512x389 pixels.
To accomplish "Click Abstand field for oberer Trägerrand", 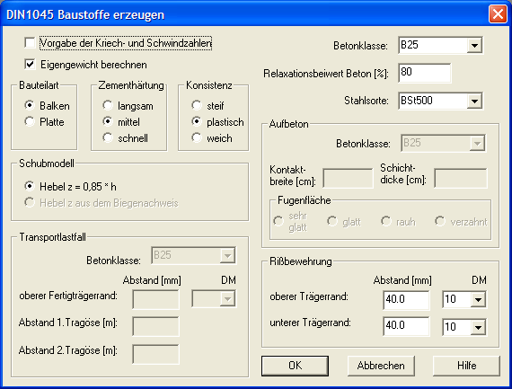I will [x=406, y=299].
